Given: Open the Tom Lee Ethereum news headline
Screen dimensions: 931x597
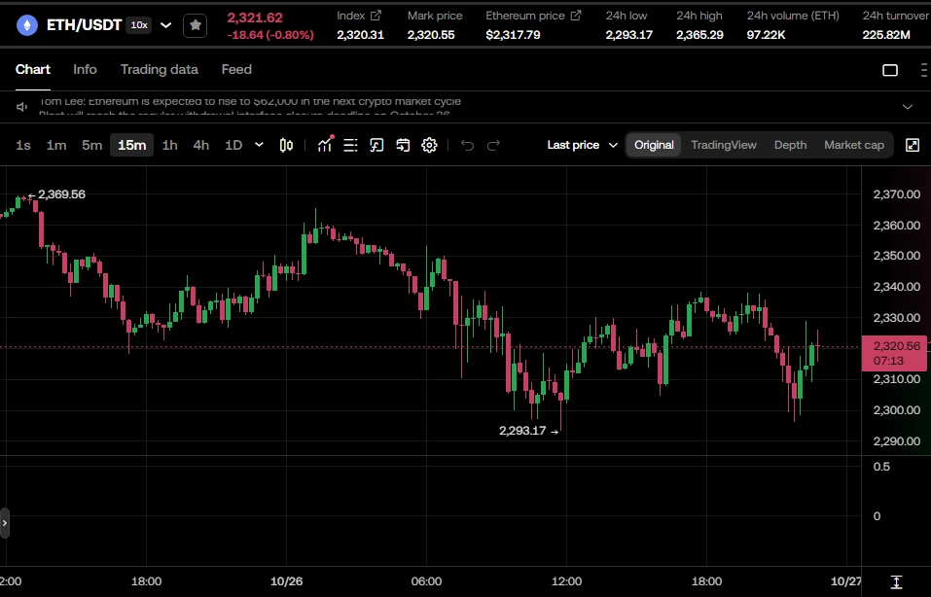Looking at the screenshot, I should pyautogui.click(x=250, y=101).
